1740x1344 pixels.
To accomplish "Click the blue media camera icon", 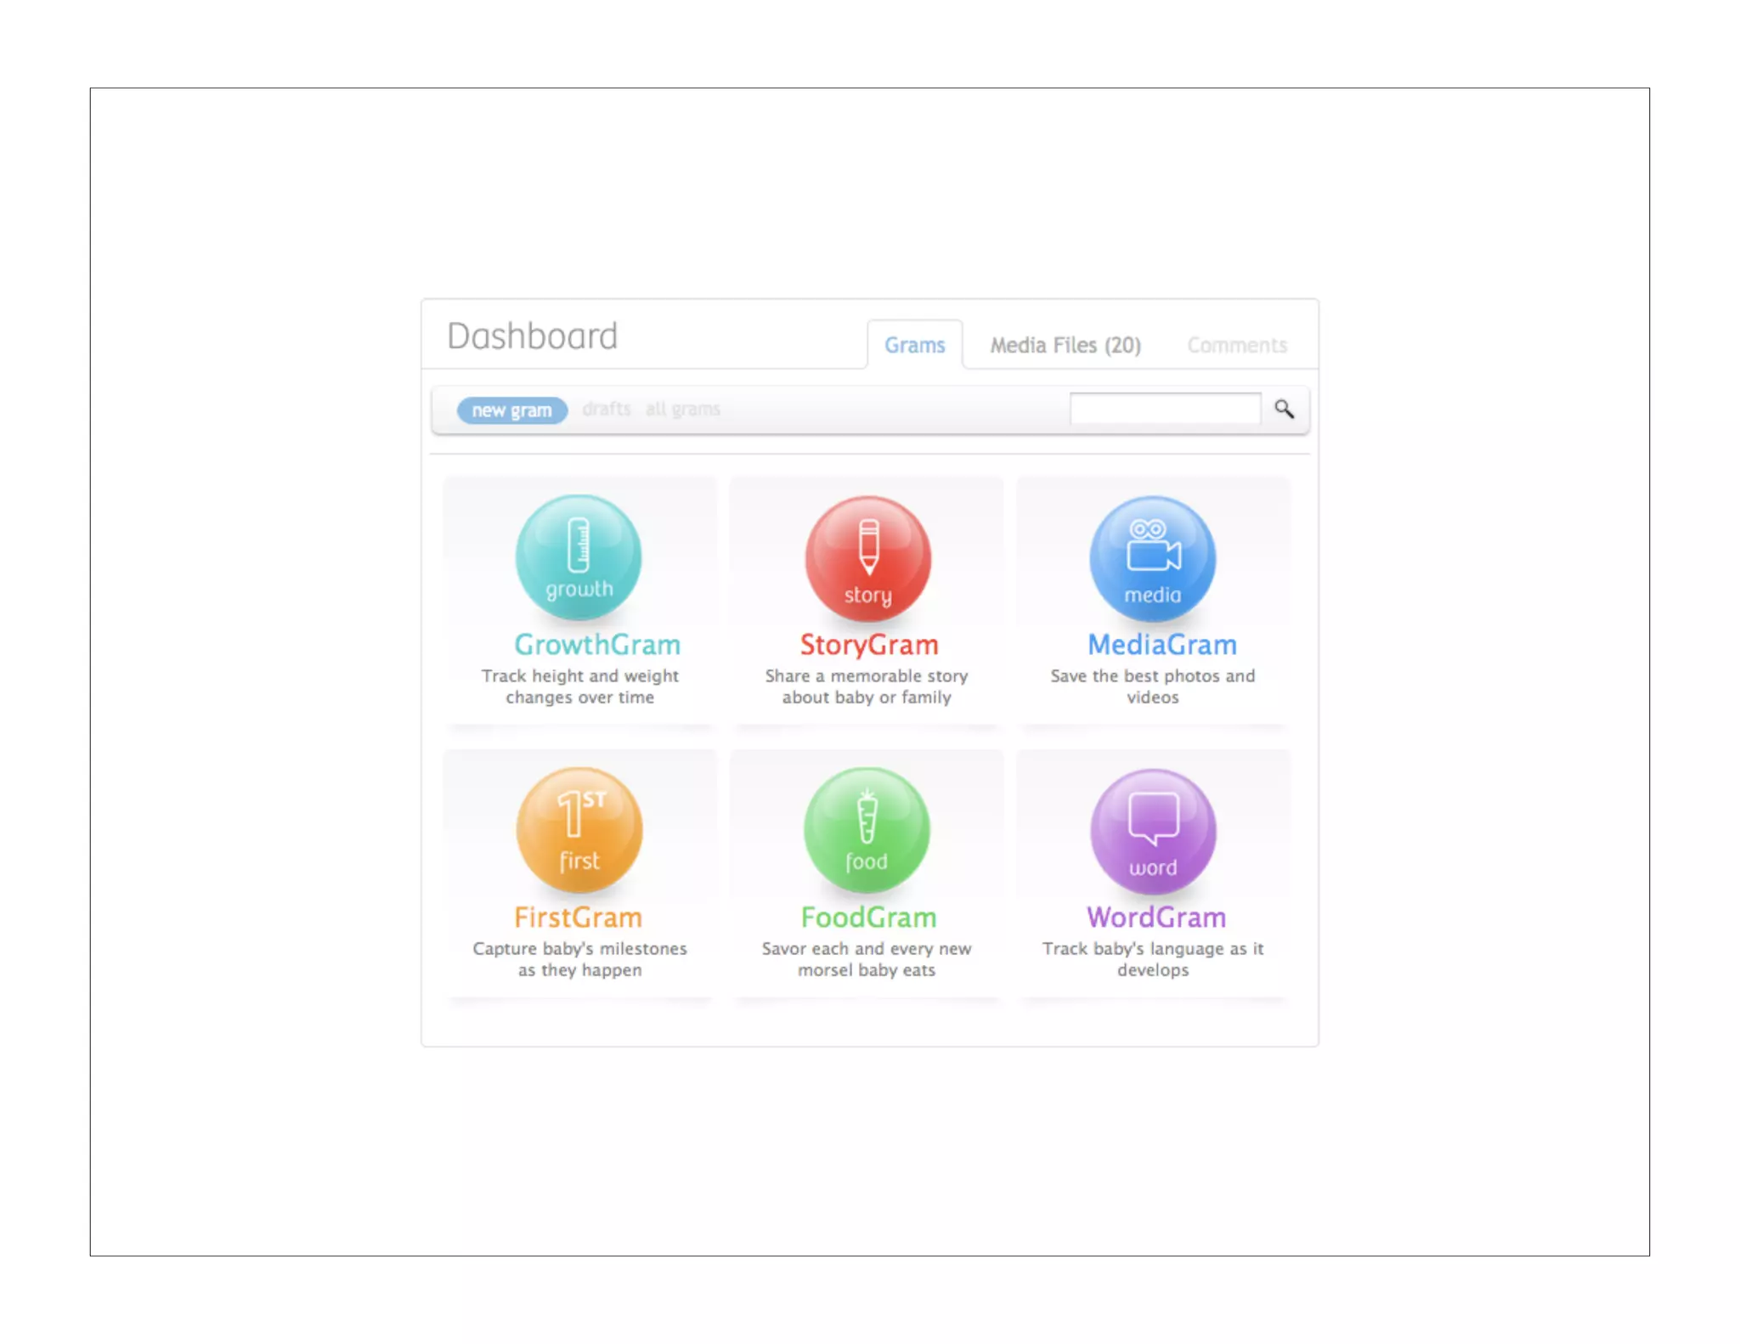I will (1153, 559).
